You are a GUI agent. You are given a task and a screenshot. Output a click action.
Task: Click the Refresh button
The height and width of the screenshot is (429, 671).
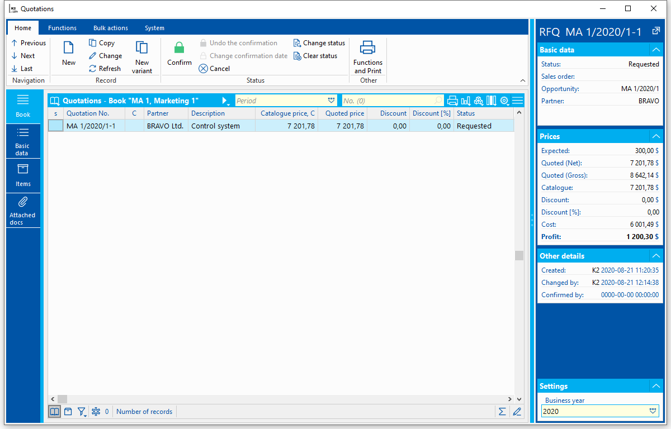pos(105,69)
